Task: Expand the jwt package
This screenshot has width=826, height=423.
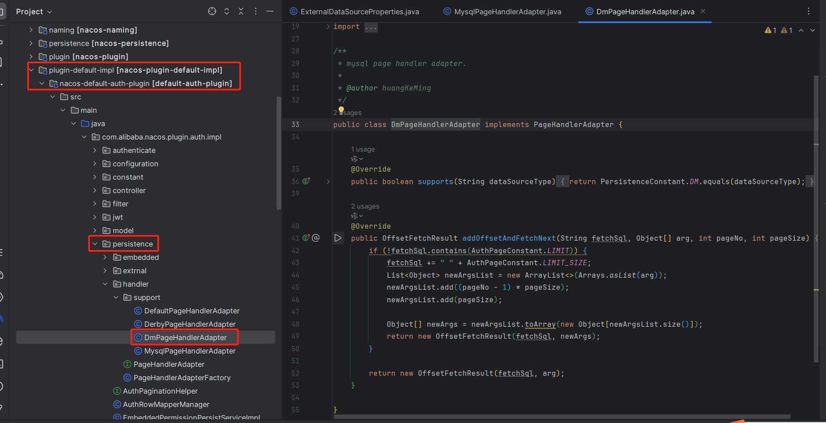Action: pyautogui.click(x=94, y=217)
